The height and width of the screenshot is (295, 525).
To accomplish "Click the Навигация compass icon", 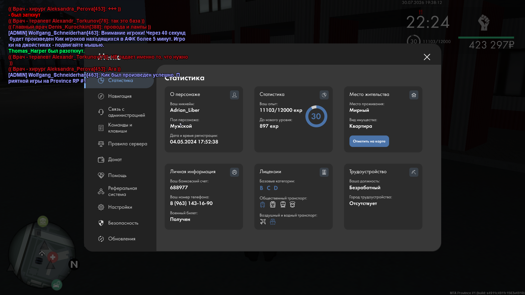I will 101,96.
